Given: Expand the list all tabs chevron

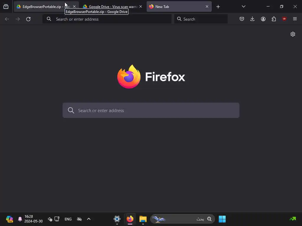Looking at the screenshot, I should click(x=243, y=6).
